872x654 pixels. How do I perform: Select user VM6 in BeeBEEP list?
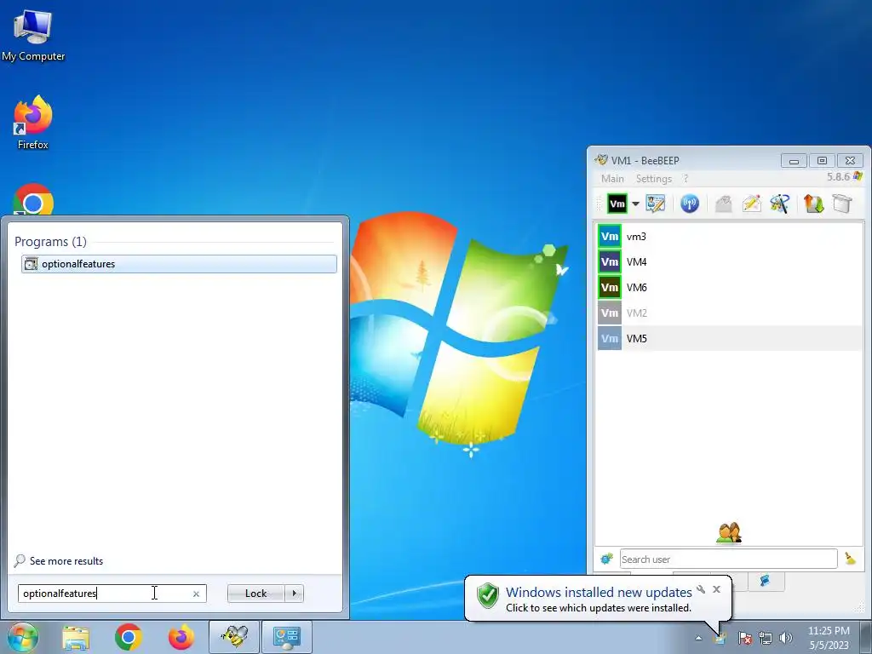729,288
